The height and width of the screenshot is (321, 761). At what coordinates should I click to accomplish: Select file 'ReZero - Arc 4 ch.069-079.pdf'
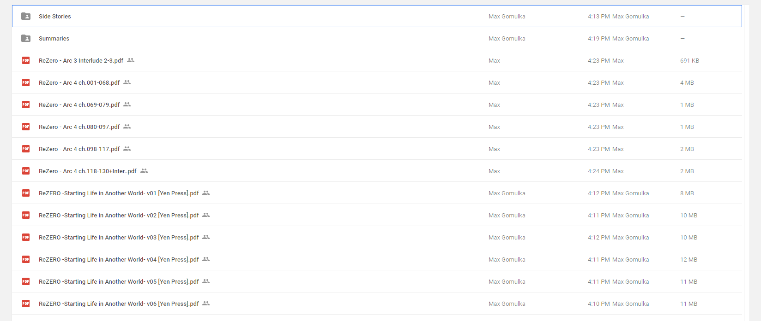[x=79, y=105]
